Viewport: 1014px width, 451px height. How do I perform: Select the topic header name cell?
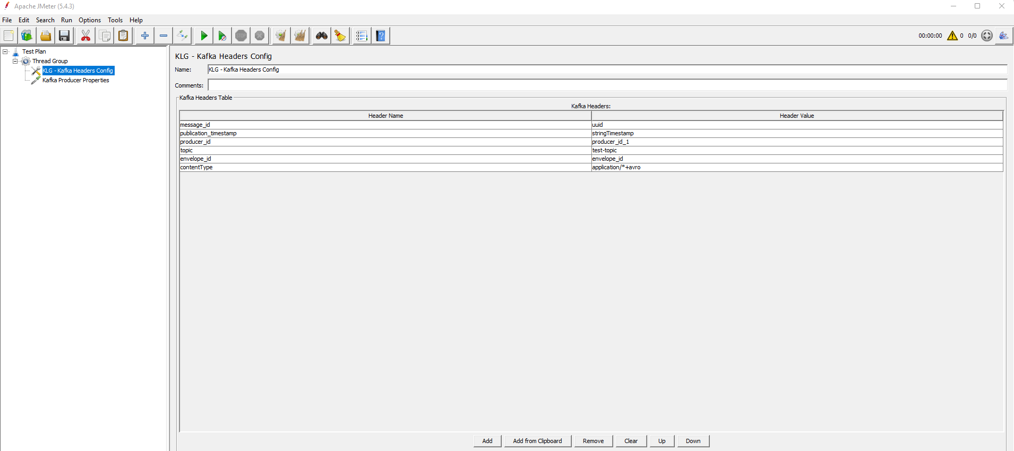[385, 150]
